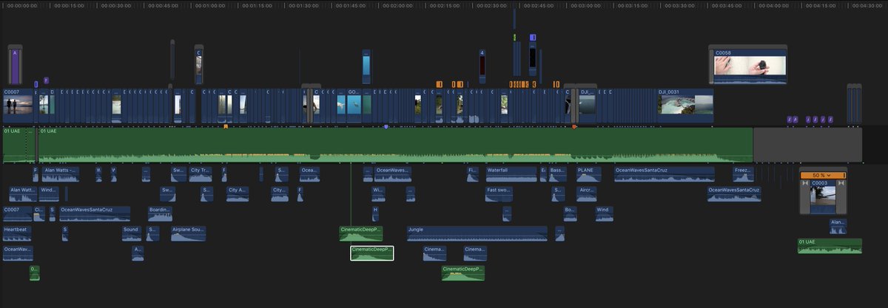Select the Freez... audio clip
This screenshot has height=308, width=888.
tap(742, 174)
